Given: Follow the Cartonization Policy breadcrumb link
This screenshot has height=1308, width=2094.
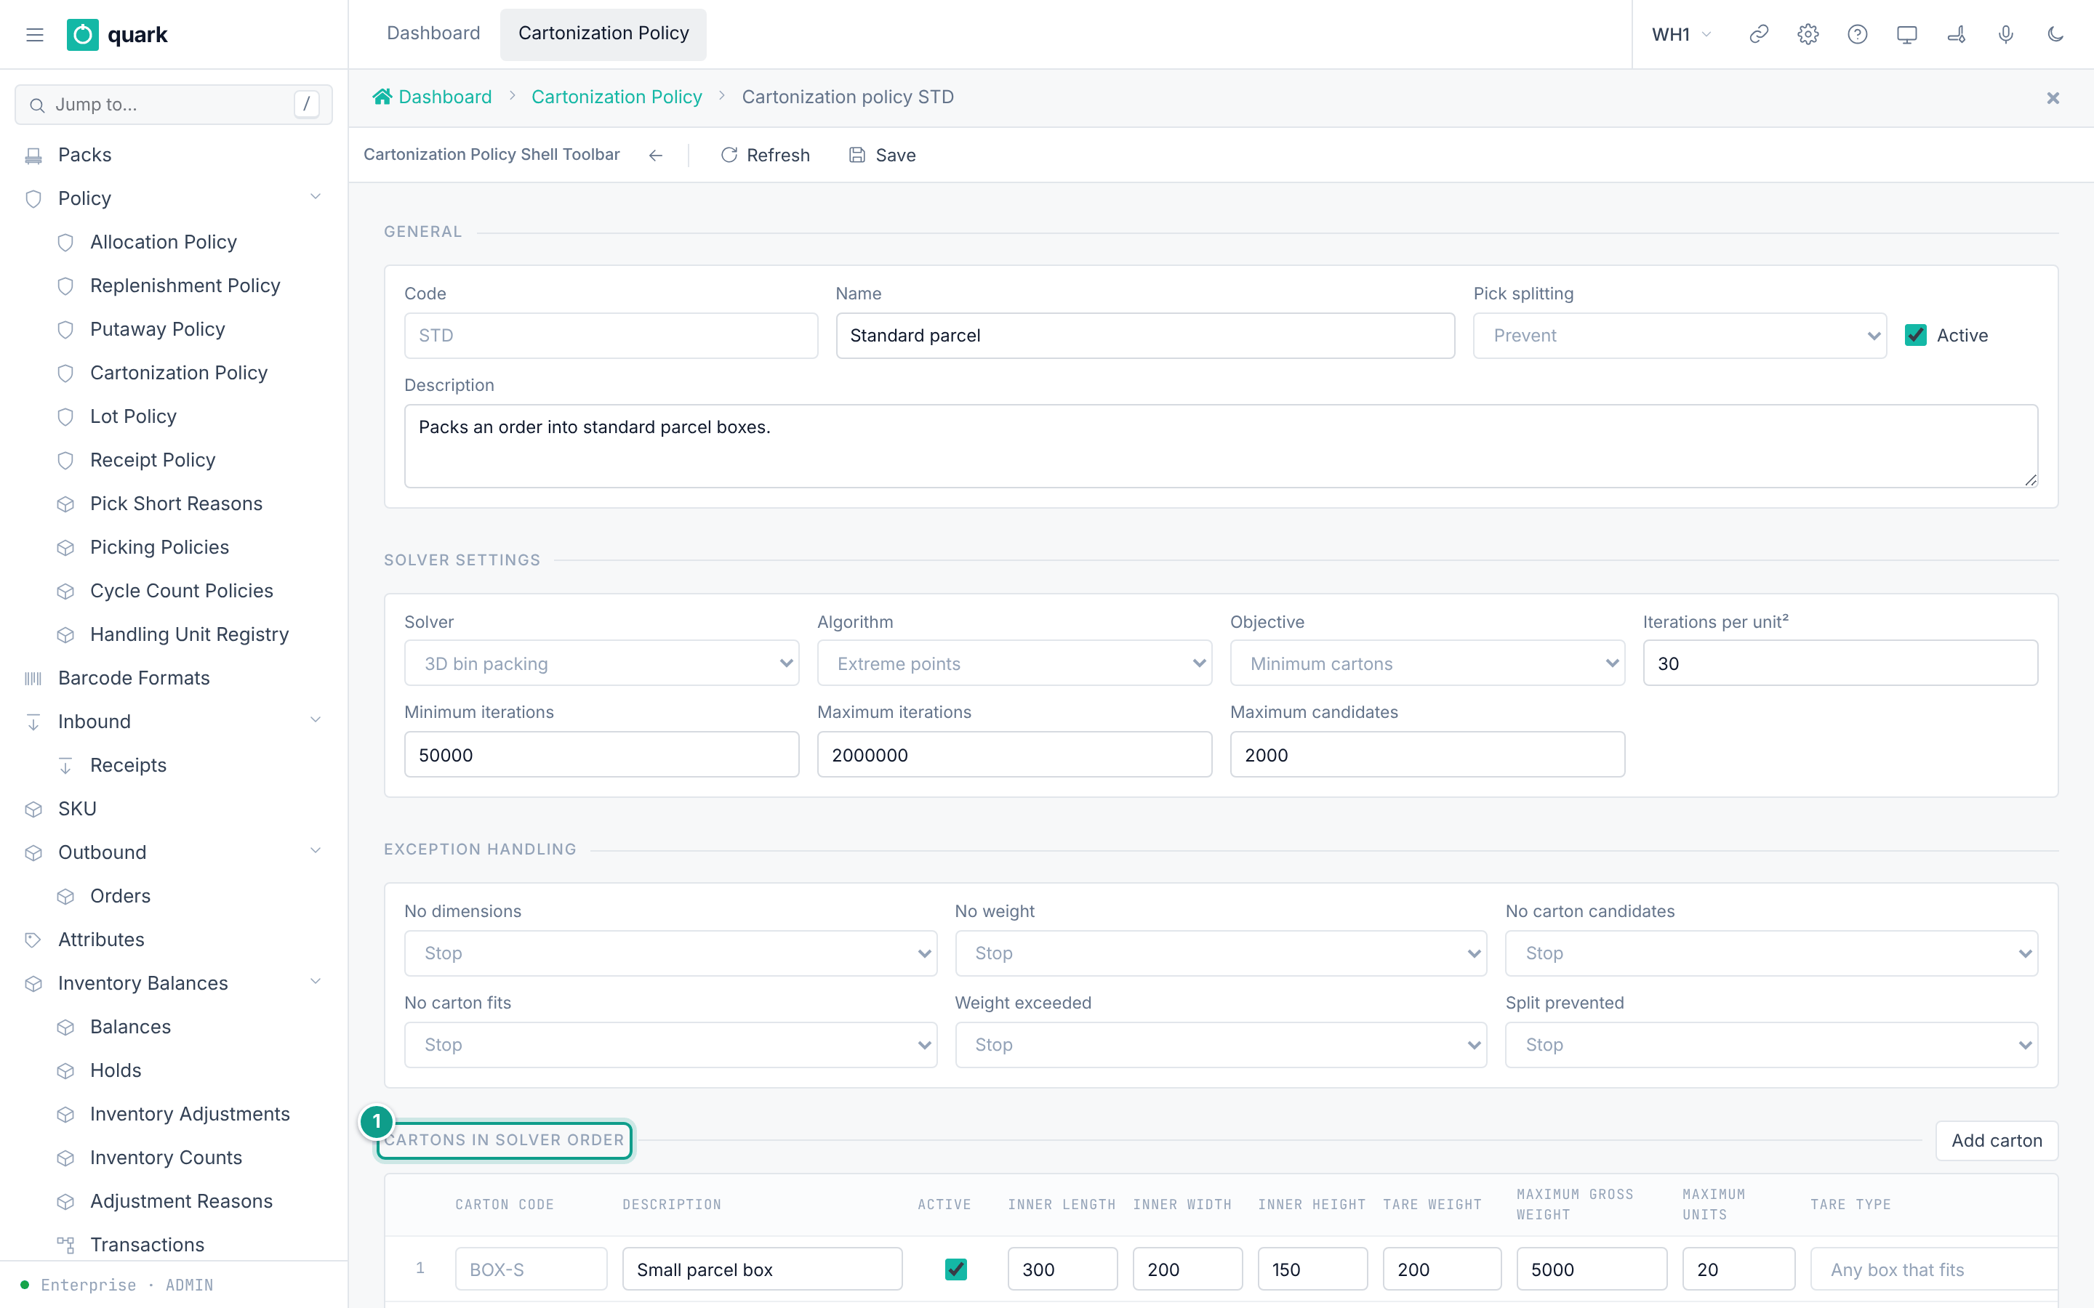Looking at the screenshot, I should click(616, 97).
